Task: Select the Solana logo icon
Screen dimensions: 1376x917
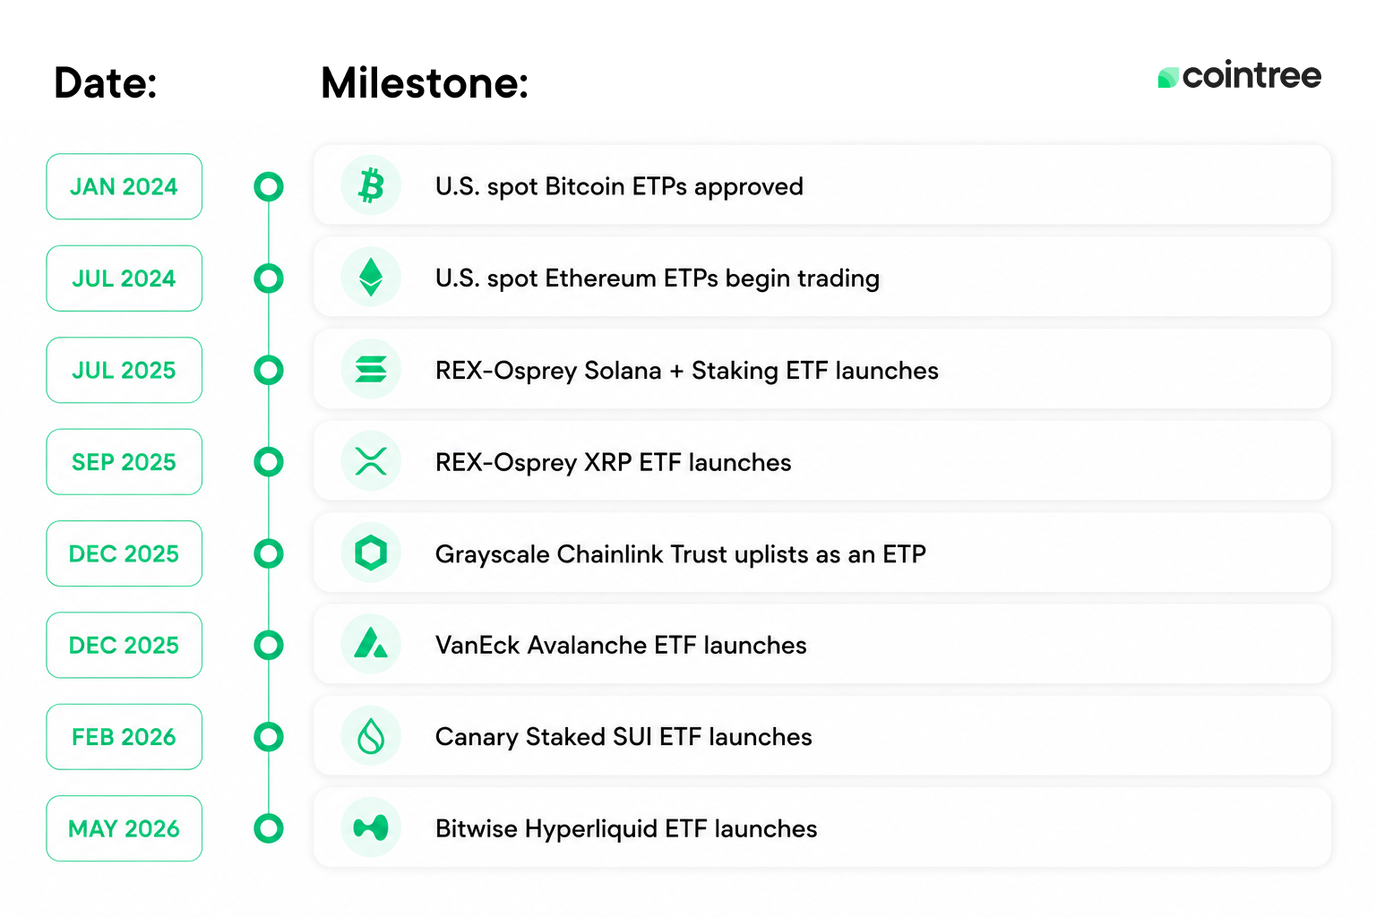Action: tap(371, 369)
